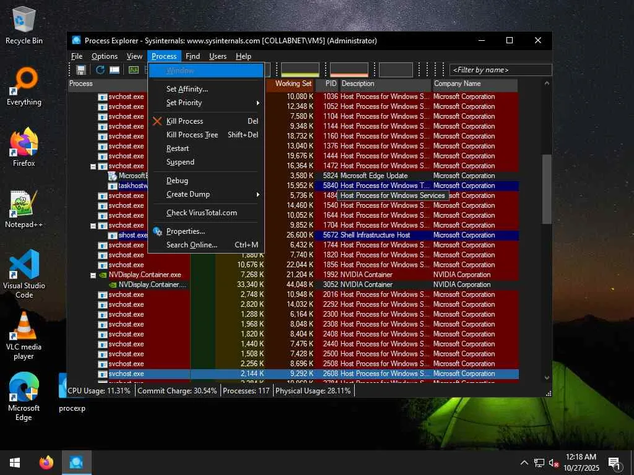Click the Process Explorer taskbar button
Viewport: 634px width, 475px height.
[76, 463]
